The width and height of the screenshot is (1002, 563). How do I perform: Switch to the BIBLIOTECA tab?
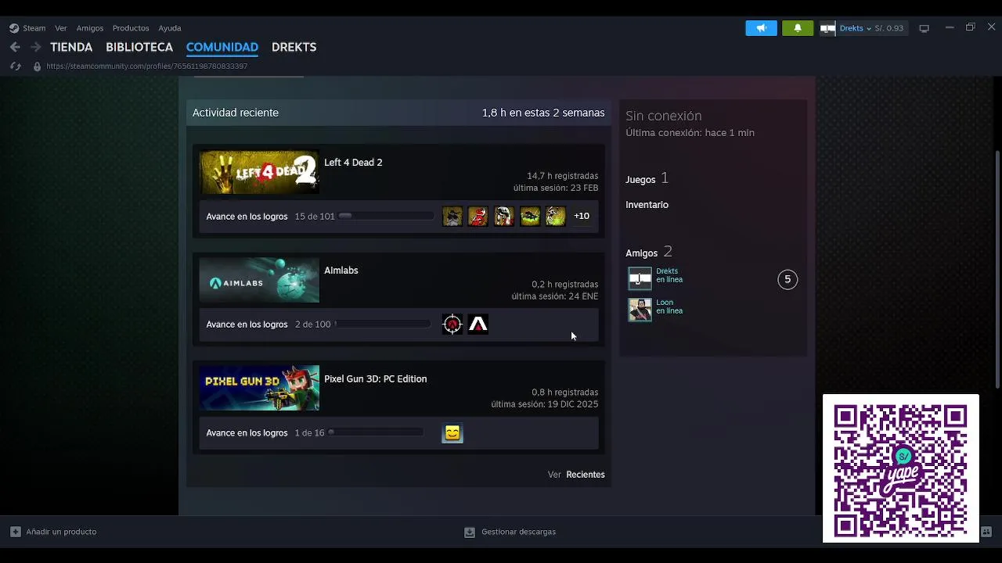(x=139, y=47)
